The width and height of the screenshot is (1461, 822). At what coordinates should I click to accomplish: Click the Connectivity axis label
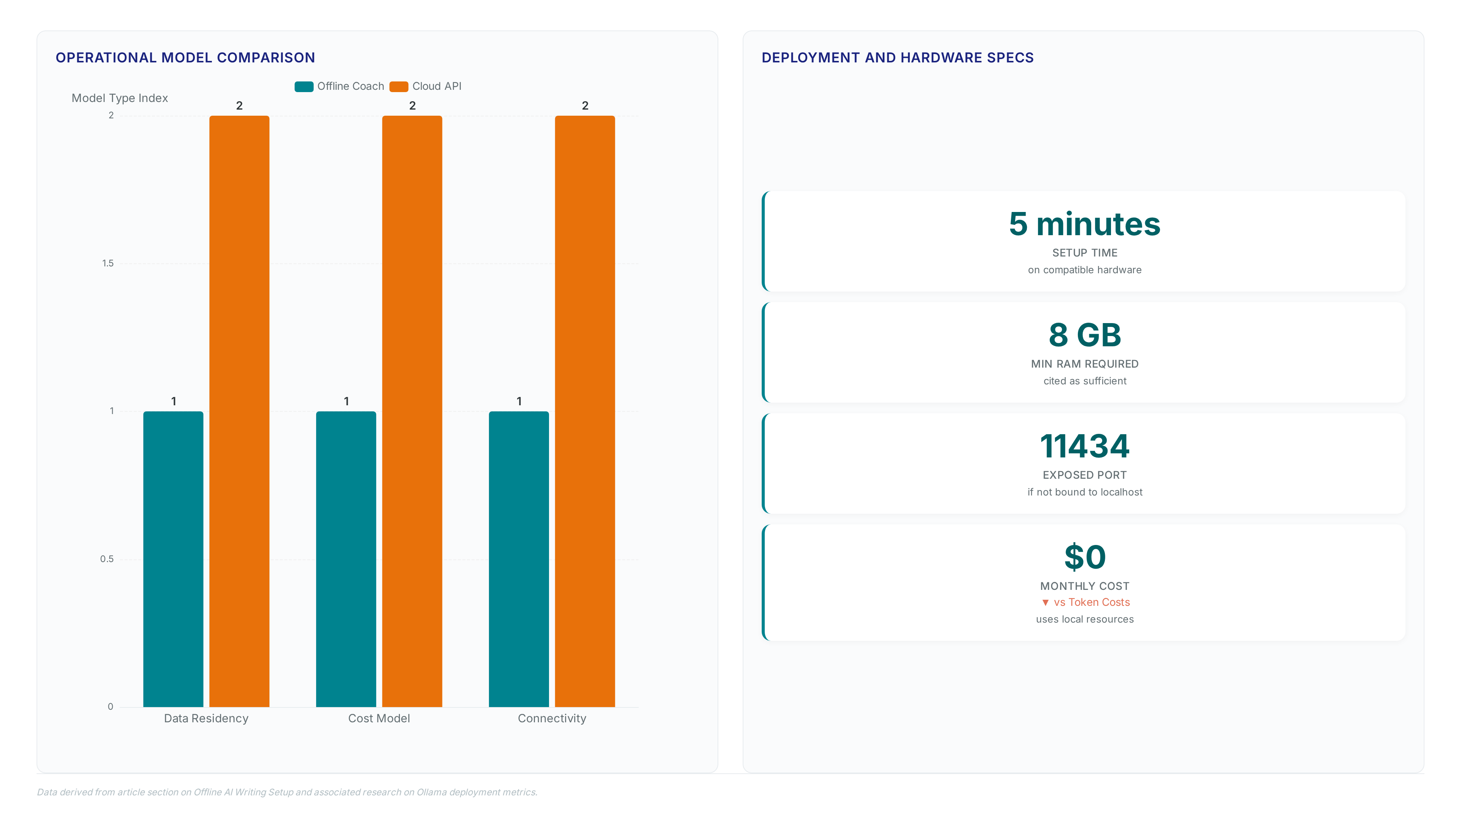(552, 718)
